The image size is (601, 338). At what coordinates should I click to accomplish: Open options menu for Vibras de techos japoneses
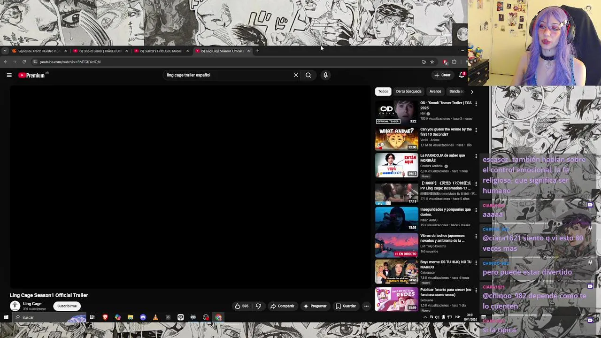(x=476, y=236)
